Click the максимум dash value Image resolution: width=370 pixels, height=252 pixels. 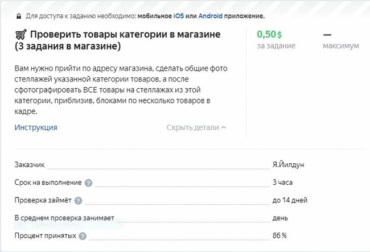point(327,35)
